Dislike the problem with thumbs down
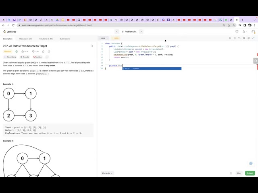This screenshot has width=258, height=193. click(x=33, y=51)
